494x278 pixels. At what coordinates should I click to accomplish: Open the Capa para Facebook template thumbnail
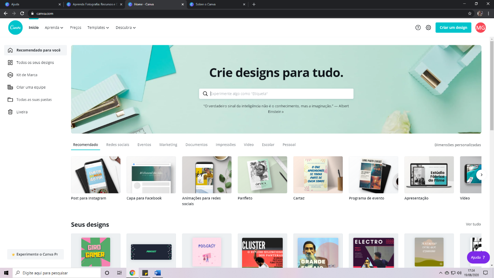tap(151, 175)
